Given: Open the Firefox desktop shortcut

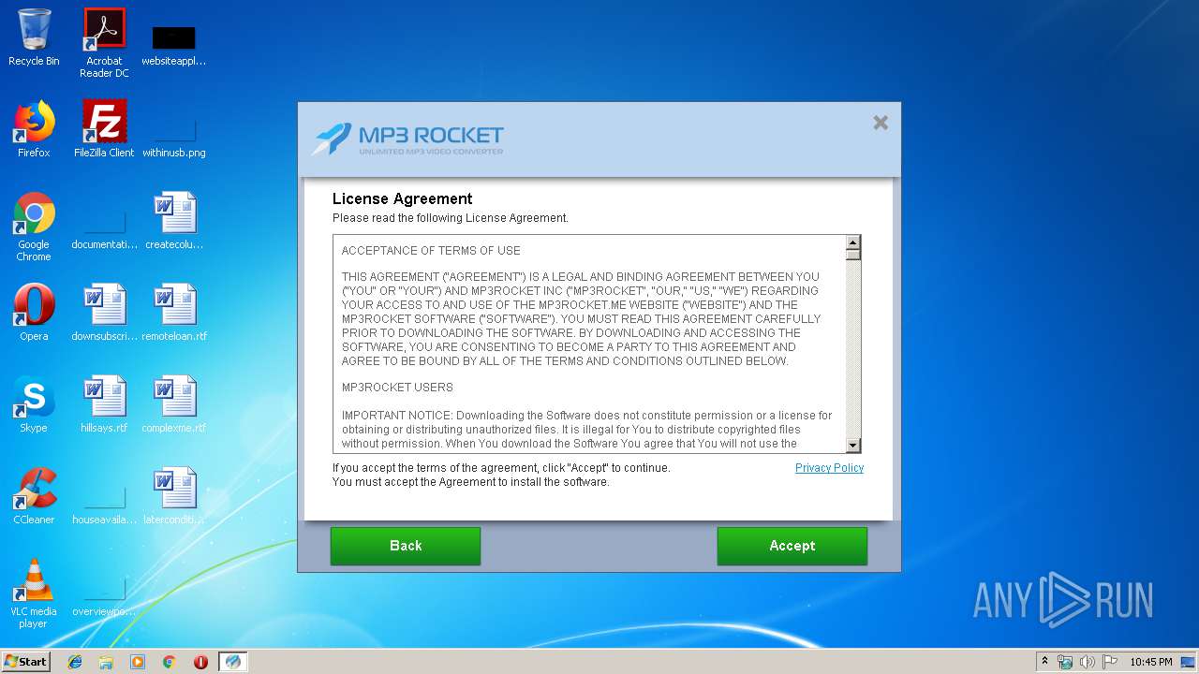Looking at the screenshot, I should (34, 129).
